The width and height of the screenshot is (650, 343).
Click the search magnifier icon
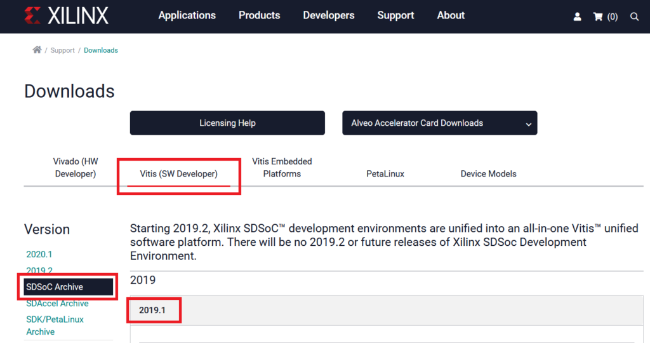(x=634, y=17)
